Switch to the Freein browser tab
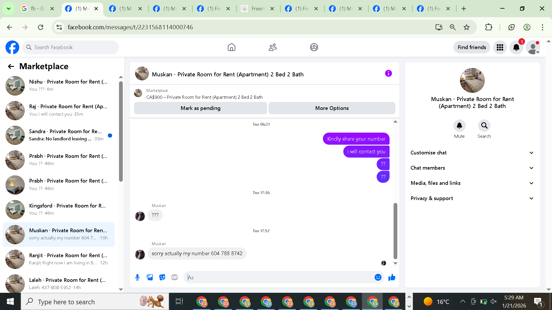This screenshot has height=310, width=552. tap(258, 9)
